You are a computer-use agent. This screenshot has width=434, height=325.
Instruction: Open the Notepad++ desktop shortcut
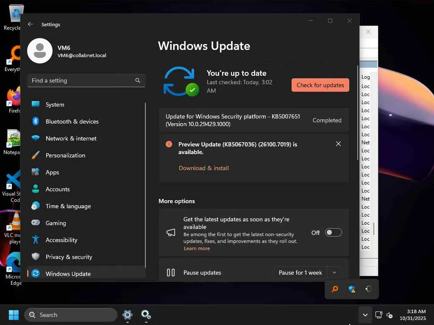11,142
